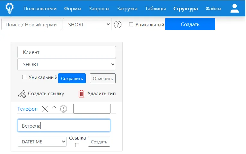Click the red trash delete-type icon
This screenshot has height=154, width=246.
pos(81,94)
